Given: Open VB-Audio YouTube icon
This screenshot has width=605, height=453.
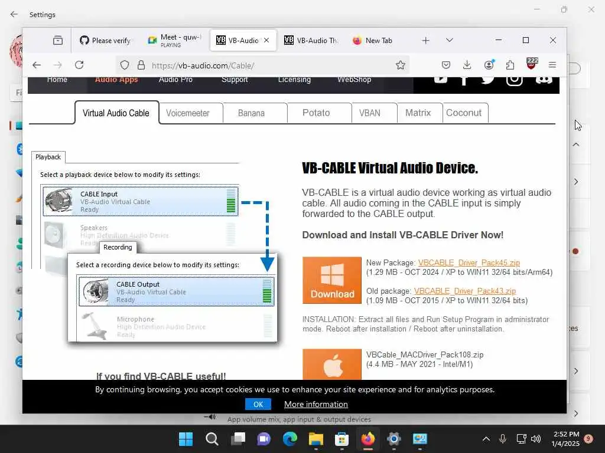Looking at the screenshot, I should 441,80.
